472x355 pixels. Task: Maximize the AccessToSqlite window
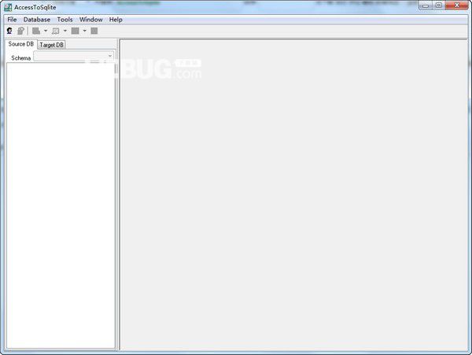(x=439, y=6)
